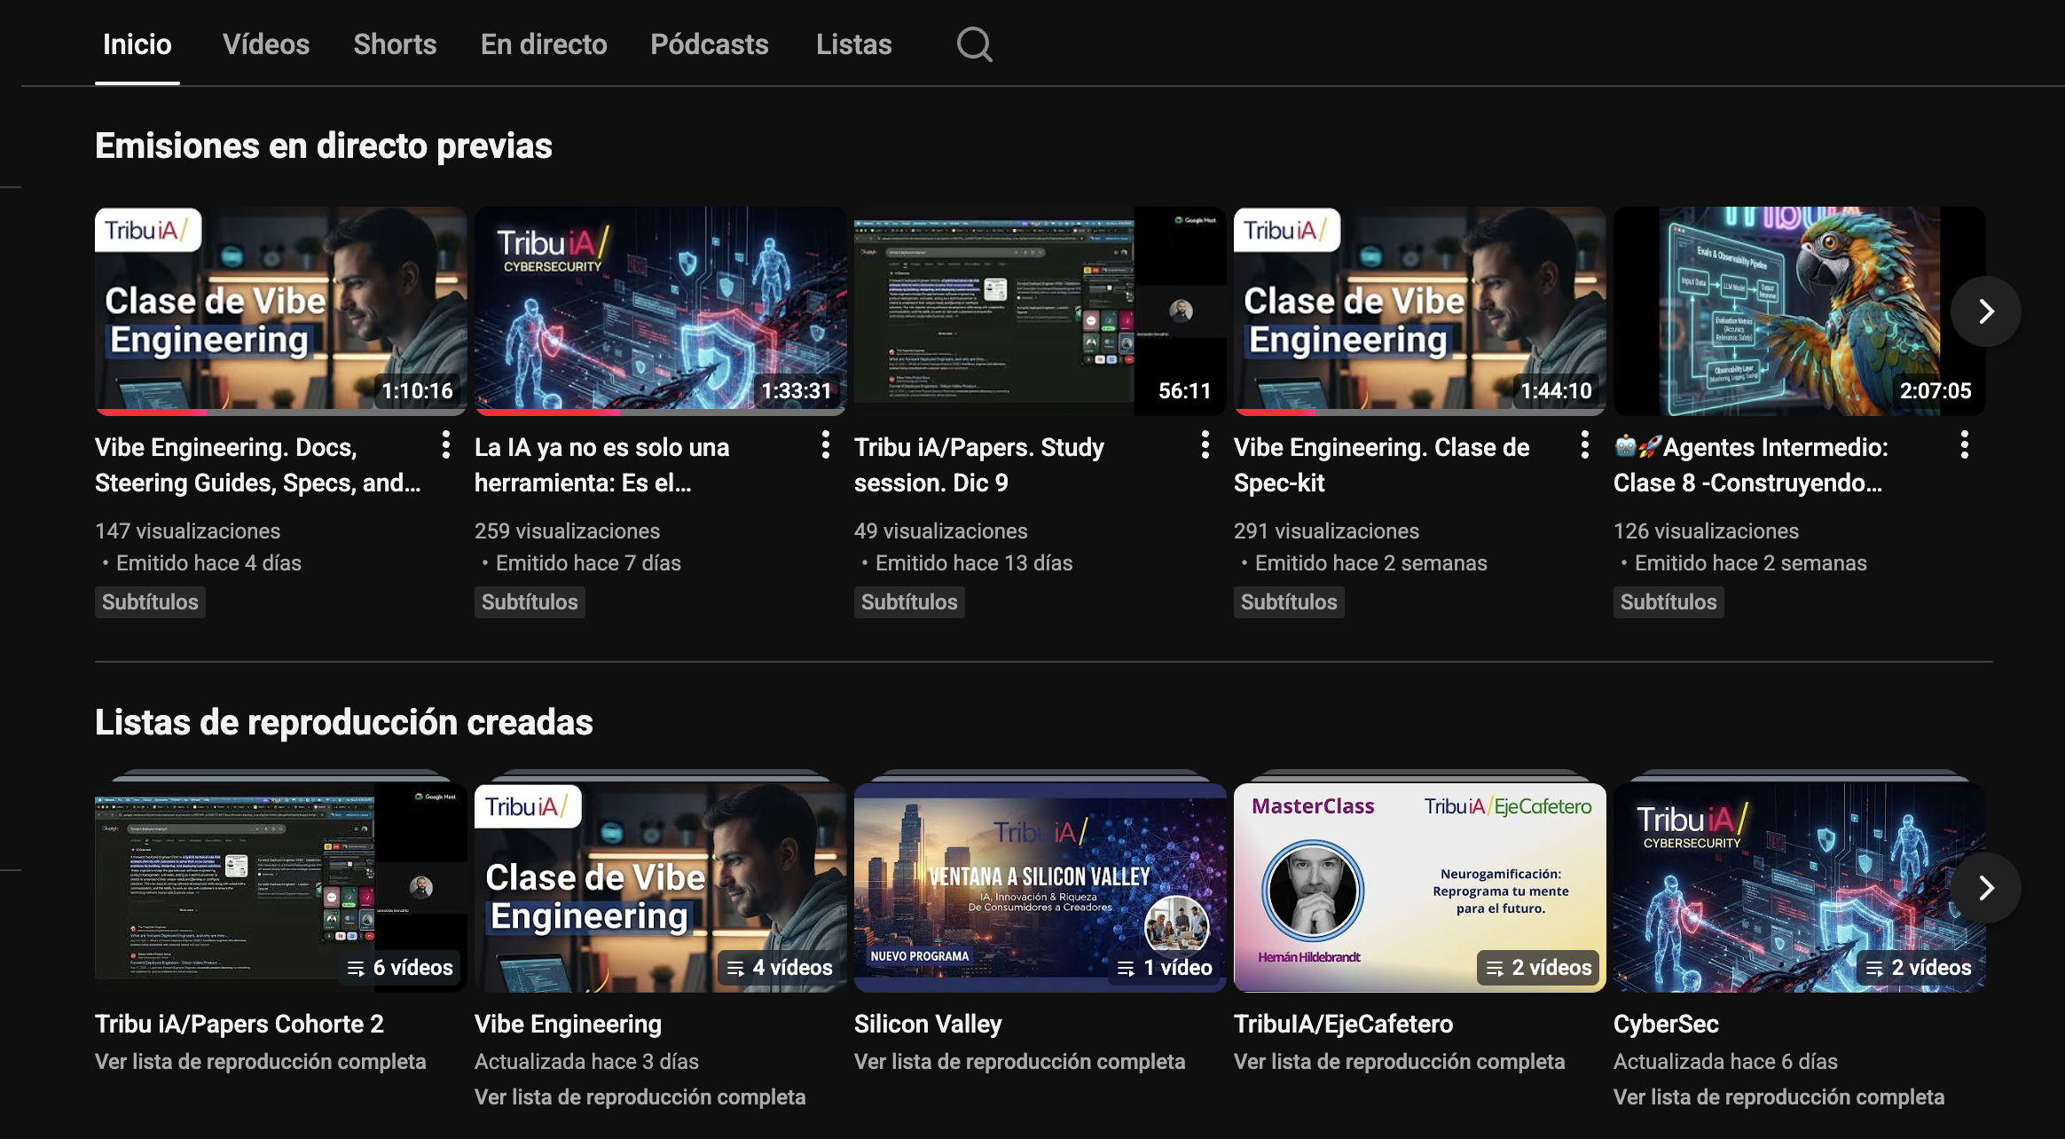Click "Ver lista de reproducción completa" under CyberSec

coord(1778,1096)
